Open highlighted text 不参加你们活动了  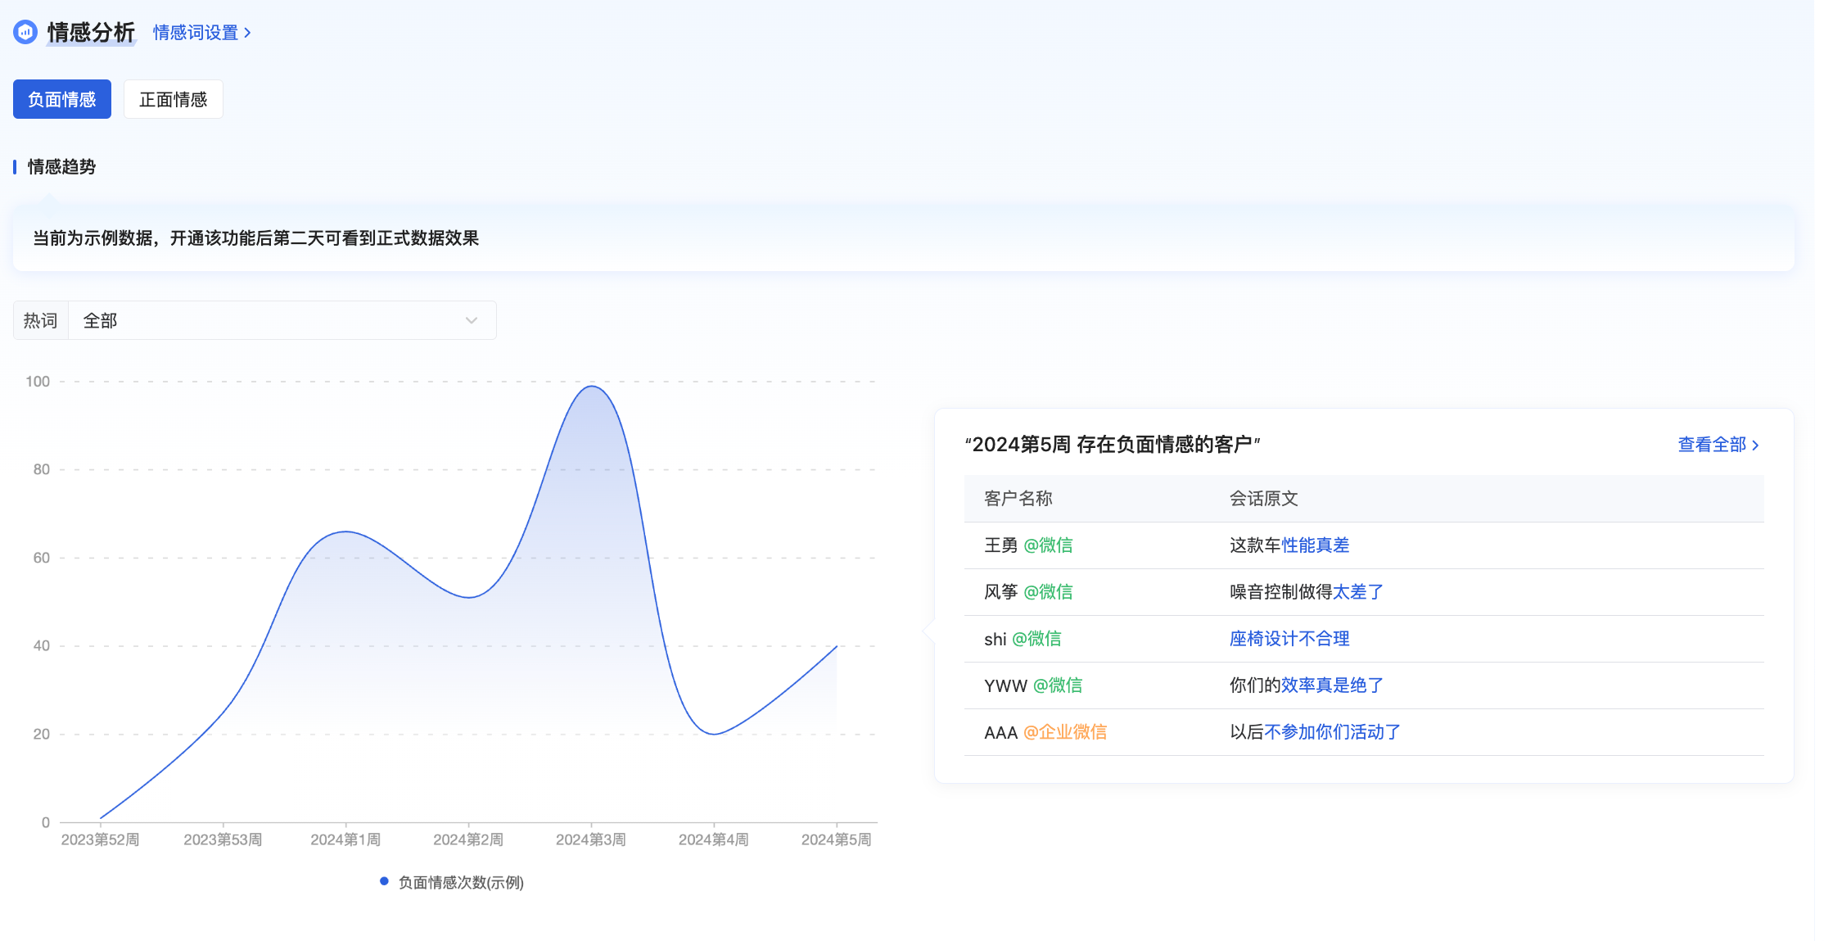click(x=1332, y=732)
